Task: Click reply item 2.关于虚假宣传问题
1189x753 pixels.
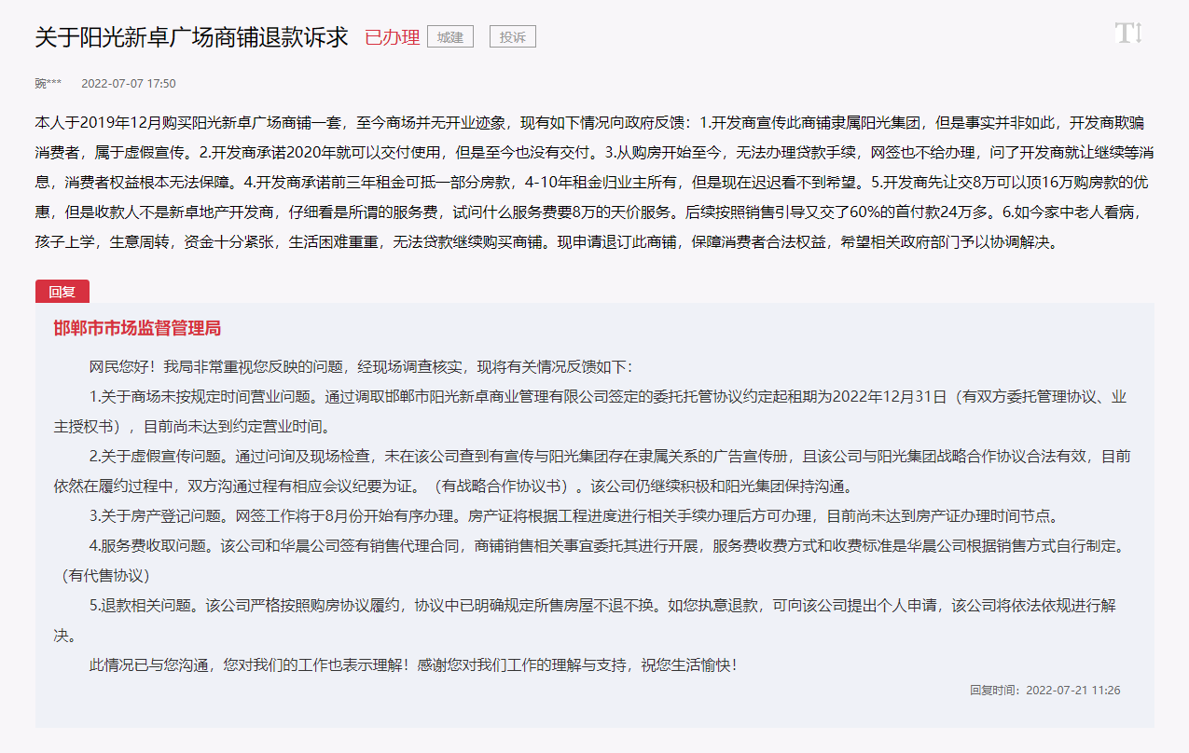Action: click(610, 457)
